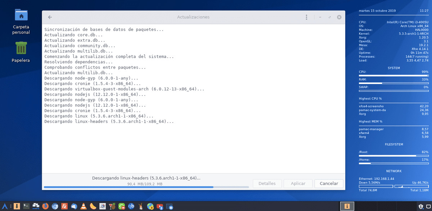432x211 pixels.
Task: Click the '90,4 MB/109,2 MB' download size text
Action: click(145, 184)
